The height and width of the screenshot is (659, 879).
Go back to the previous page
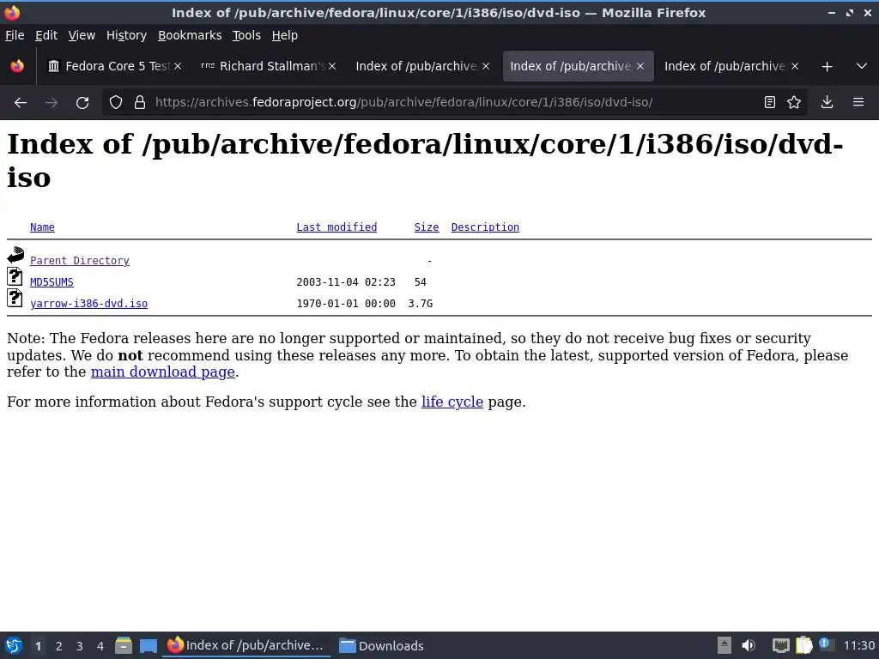click(21, 103)
